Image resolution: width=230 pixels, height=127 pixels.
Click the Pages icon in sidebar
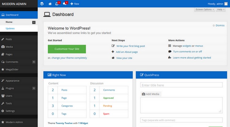coord(3,54)
